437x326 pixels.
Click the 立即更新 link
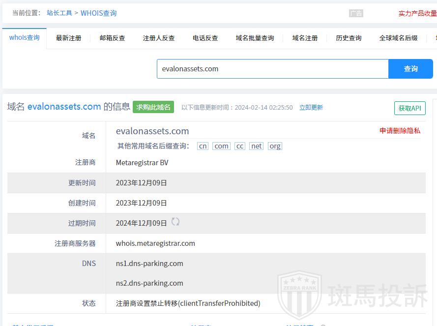coord(311,108)
